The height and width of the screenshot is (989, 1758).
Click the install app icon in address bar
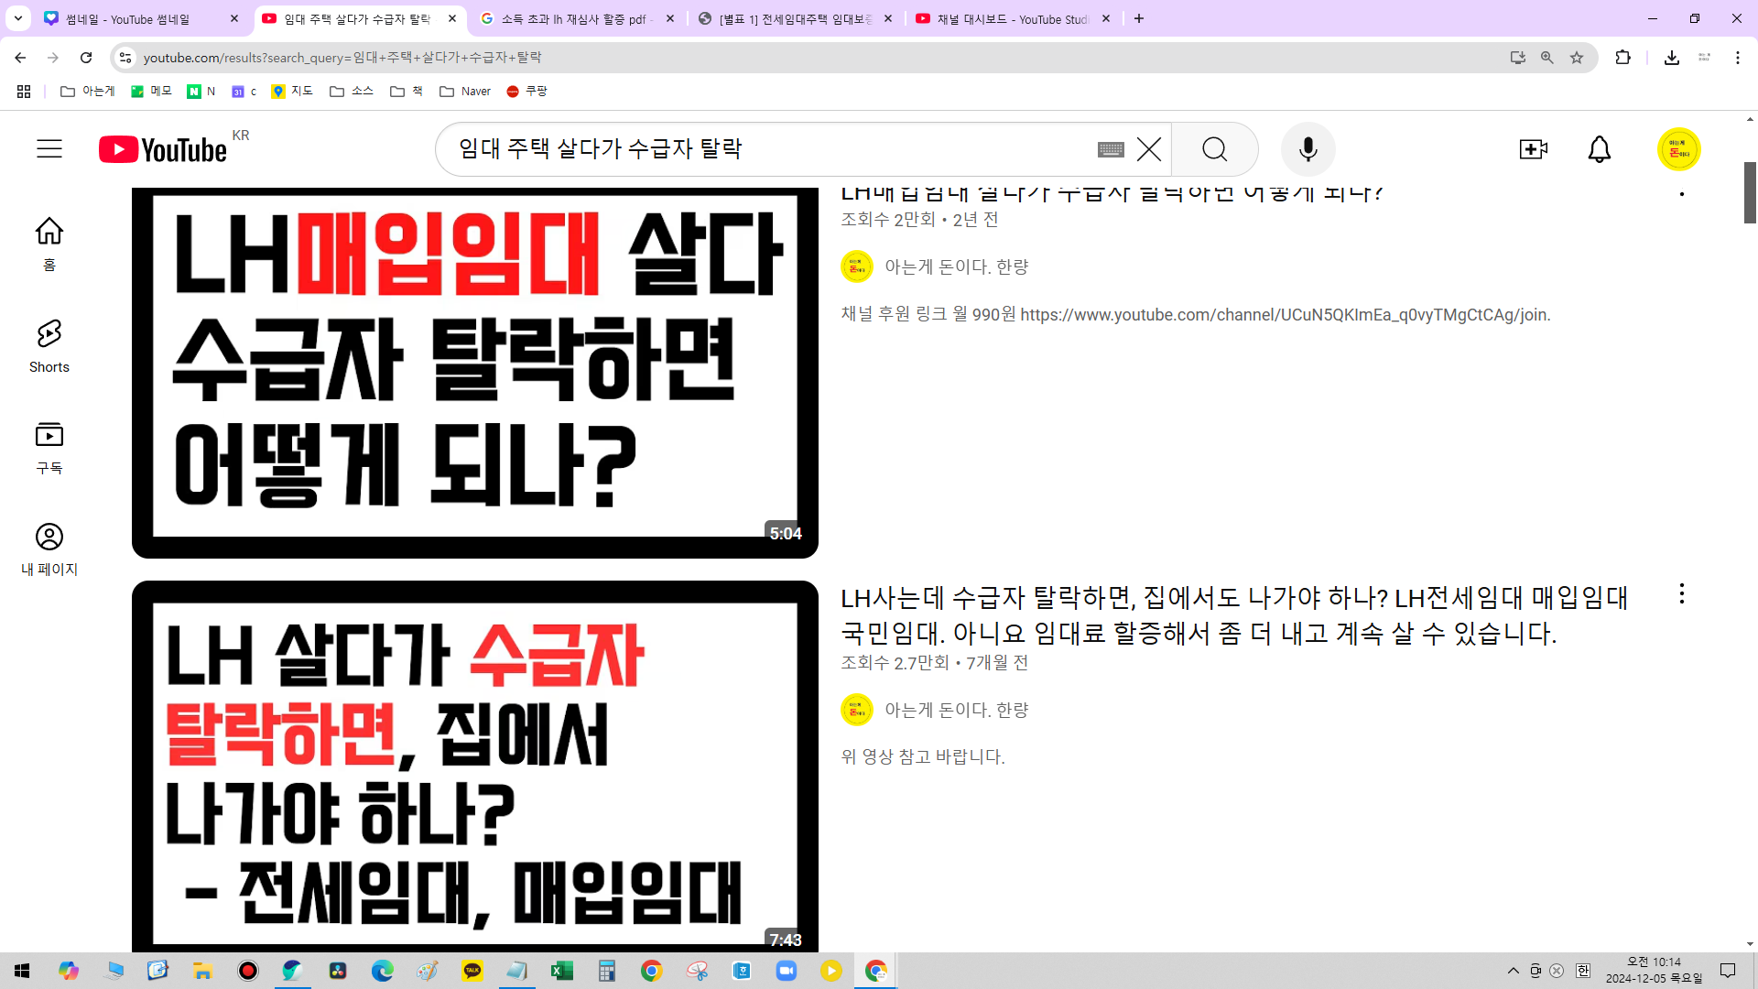pyautogui.click(x=1518, y=58)
